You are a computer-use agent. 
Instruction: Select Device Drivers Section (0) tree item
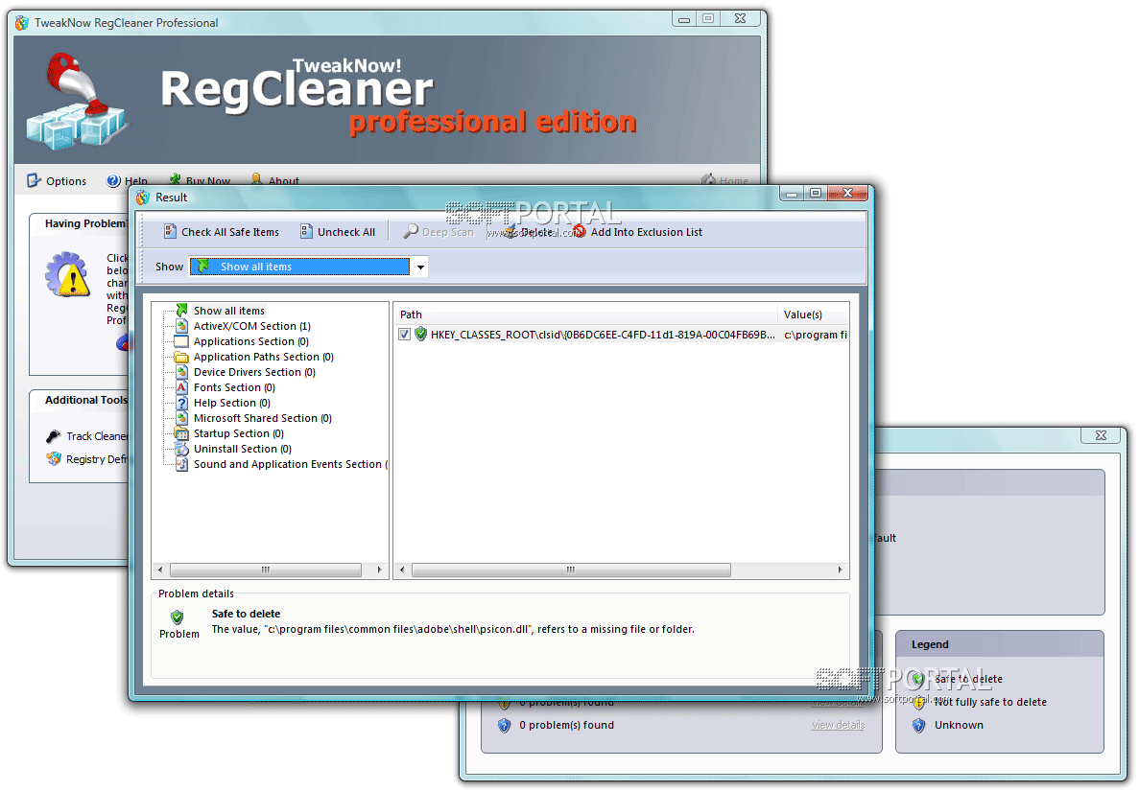(x=254, y=372)
